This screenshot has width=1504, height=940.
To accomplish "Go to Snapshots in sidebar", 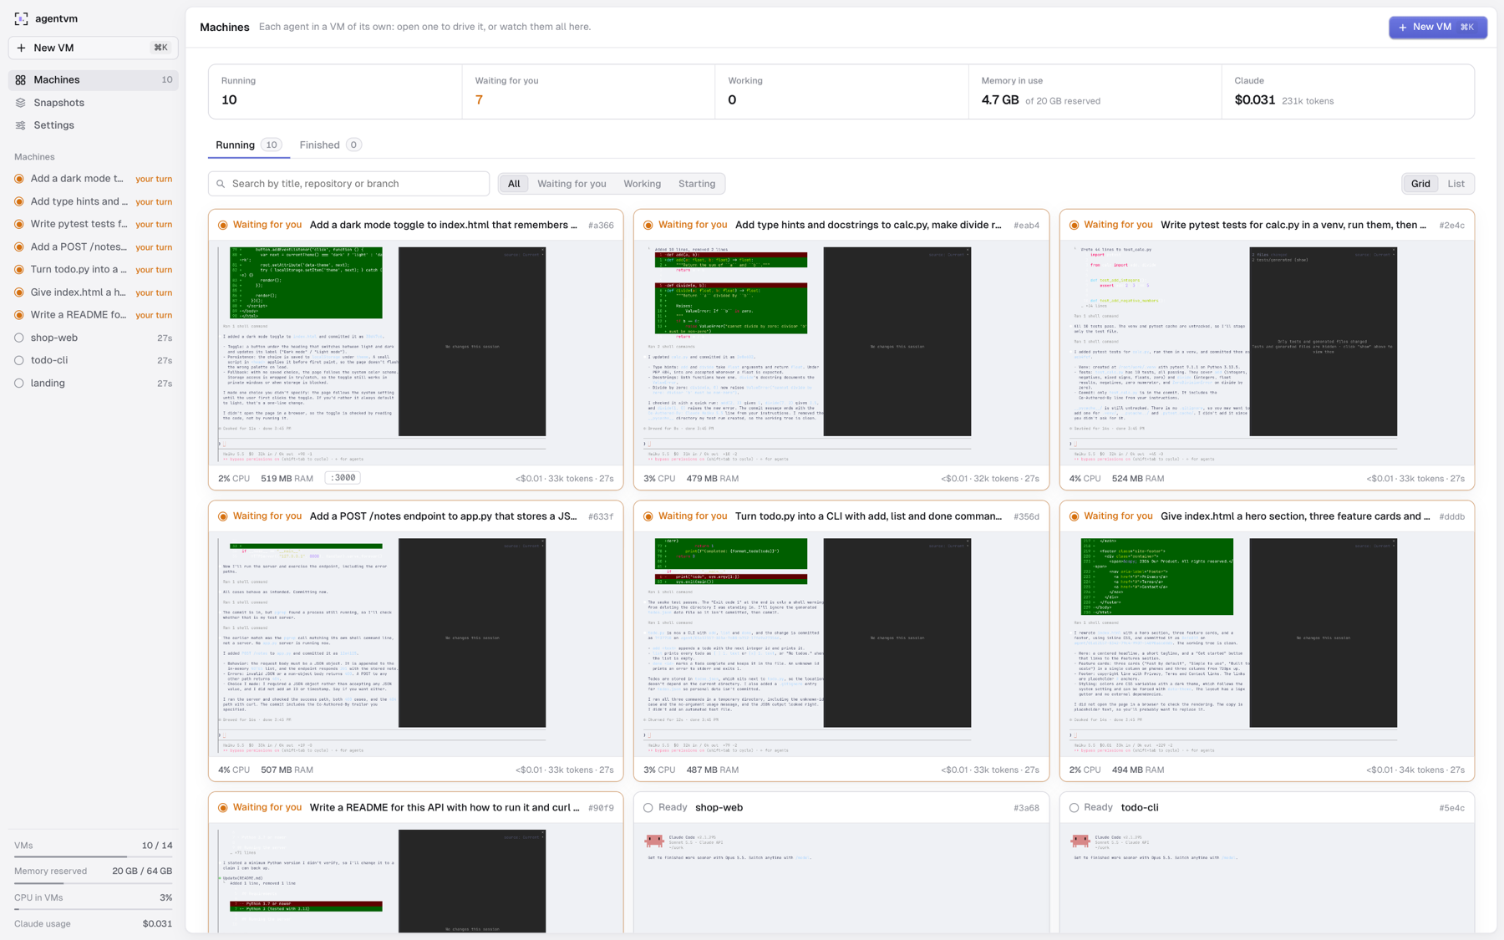I will click(93, 103).
